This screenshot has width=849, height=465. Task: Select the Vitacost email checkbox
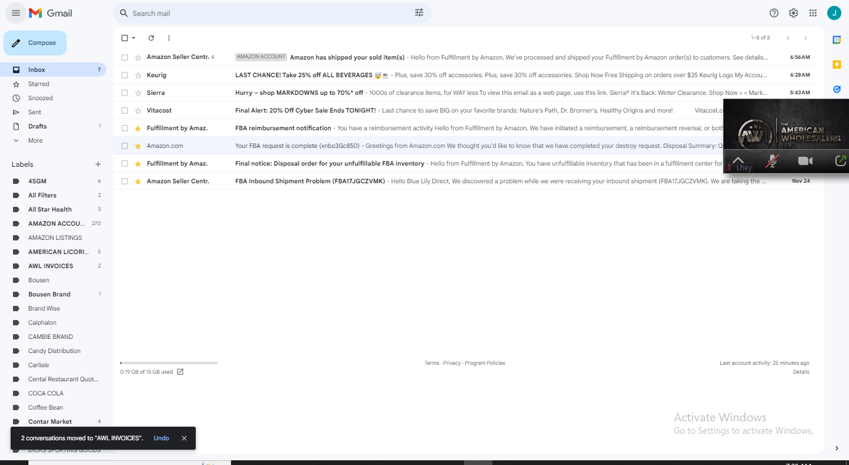coord(124,111)
